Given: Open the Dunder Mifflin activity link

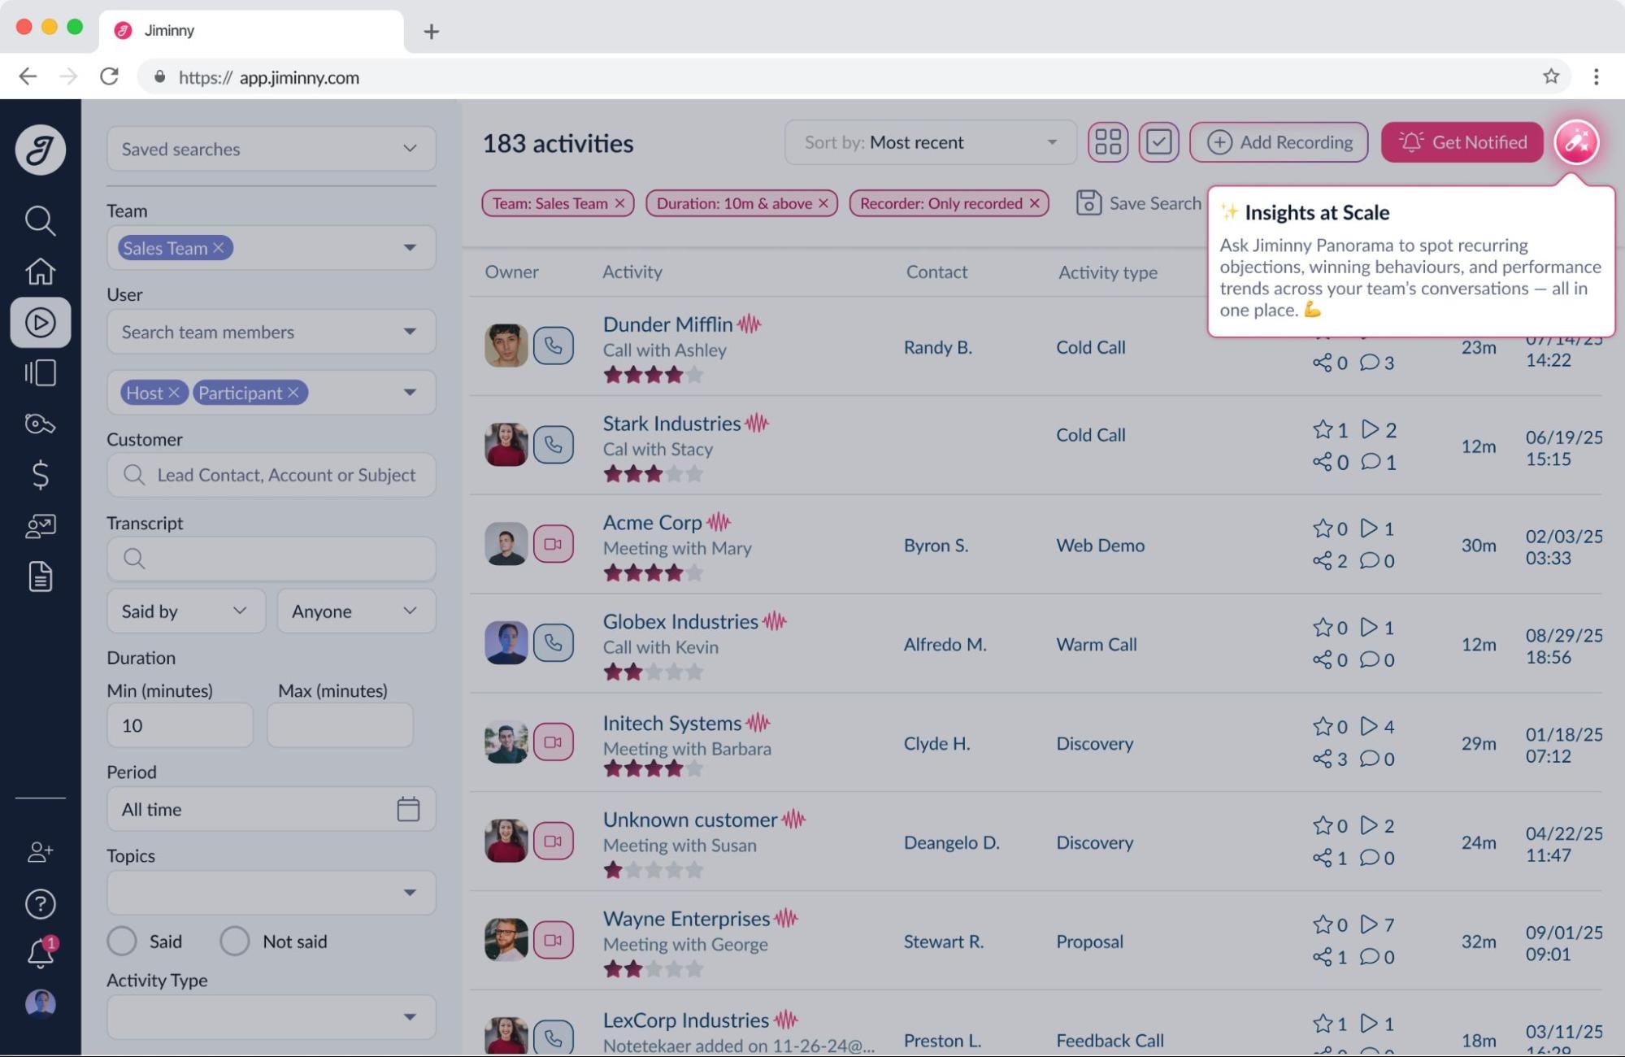Looking at the screenshot, I should [667, 324].
